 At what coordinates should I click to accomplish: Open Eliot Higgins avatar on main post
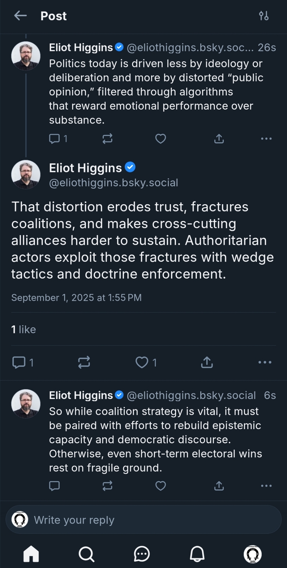coord(26,175)
